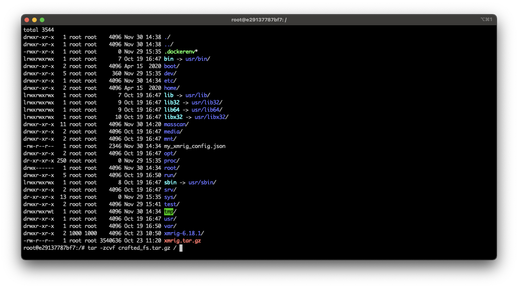Close the terminal window with red button
This screenshot has height=288, width=518.
pos(27,20)
